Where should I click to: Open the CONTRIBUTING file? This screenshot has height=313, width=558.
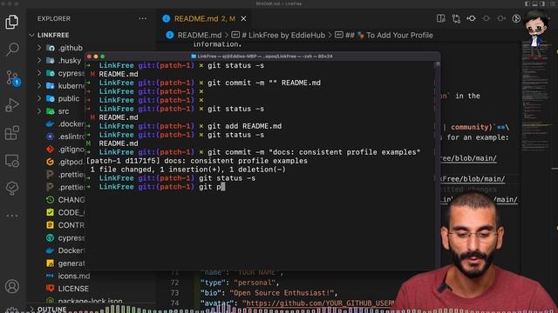(71, 225)
